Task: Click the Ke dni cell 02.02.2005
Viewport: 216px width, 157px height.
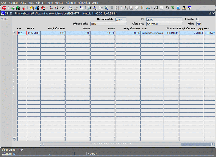Action: coord(33,33)
